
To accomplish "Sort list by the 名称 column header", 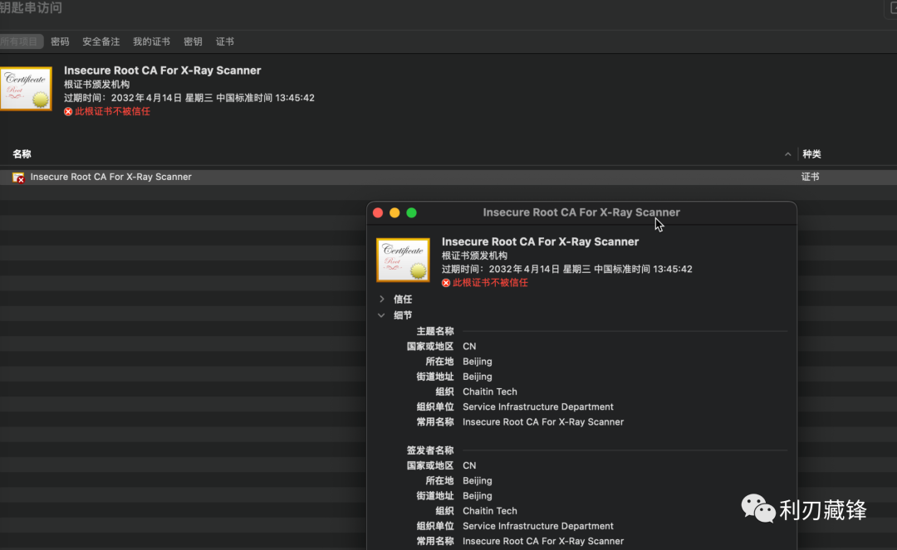I will (22, 154).
